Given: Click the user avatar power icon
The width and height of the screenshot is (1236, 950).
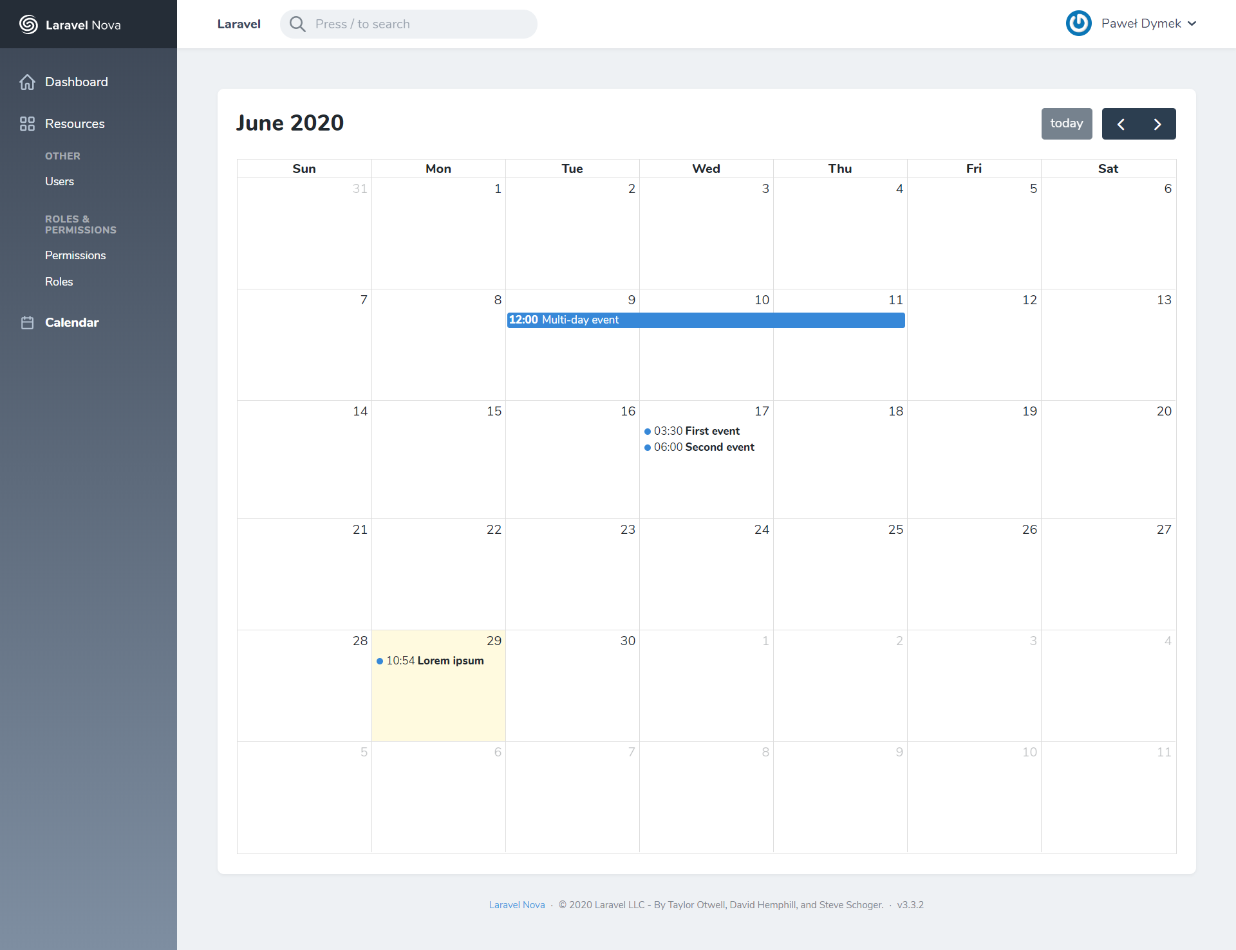Looking at the screenshot, I should click(1078, 24).
